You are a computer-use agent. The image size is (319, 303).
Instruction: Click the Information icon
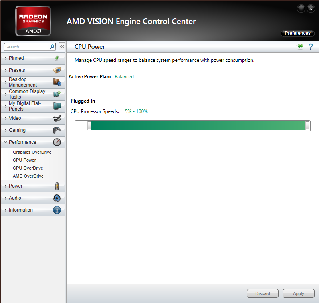pos(57,210)
